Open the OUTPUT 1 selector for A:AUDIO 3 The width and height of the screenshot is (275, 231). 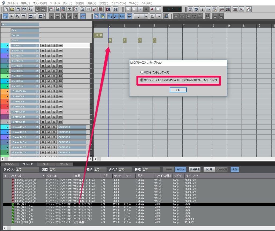72,137
